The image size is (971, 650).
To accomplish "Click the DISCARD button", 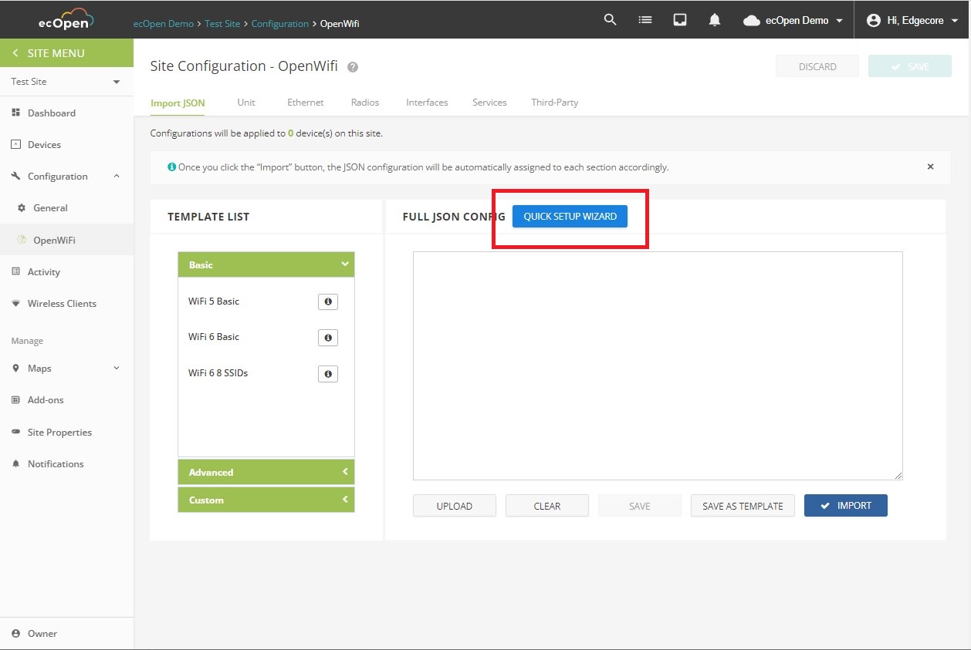I will click(x=817, y=66).
